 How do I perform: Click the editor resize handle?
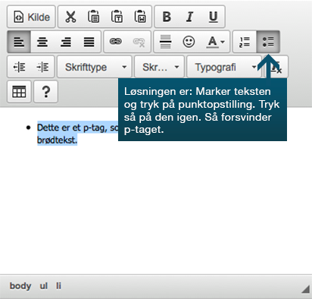(306, 289)
